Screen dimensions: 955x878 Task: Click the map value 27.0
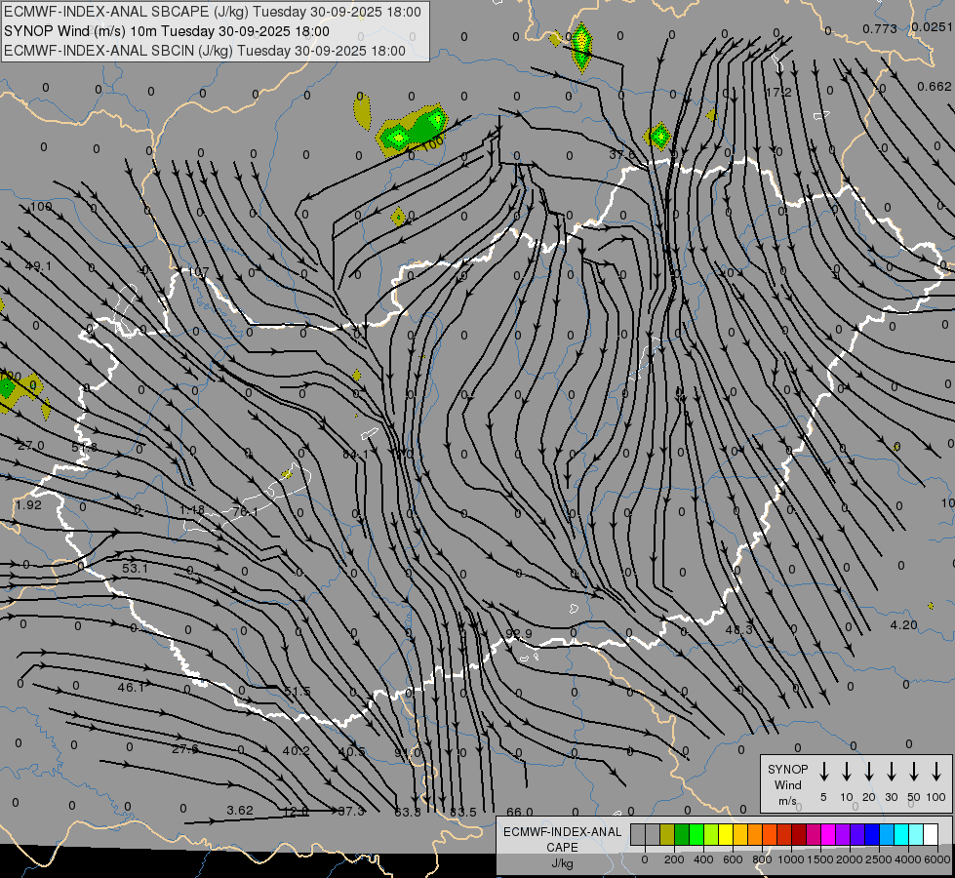coord(30,446)
